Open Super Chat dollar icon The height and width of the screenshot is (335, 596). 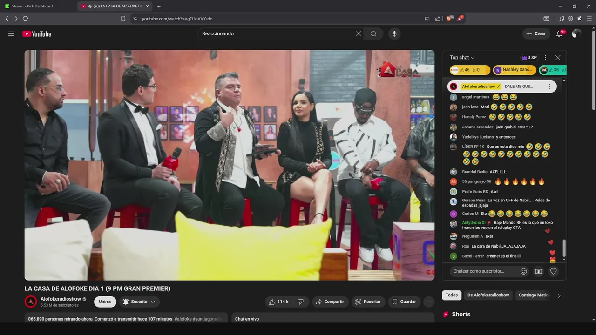[538, 271]
